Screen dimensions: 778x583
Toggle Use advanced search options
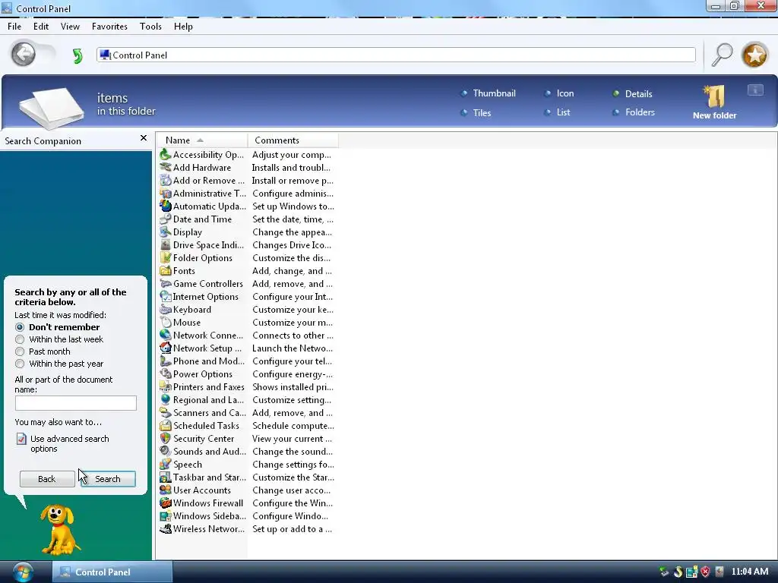click(62, 443)
